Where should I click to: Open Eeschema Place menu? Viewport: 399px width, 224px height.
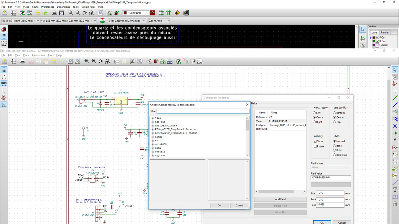[x=26, y=55]
